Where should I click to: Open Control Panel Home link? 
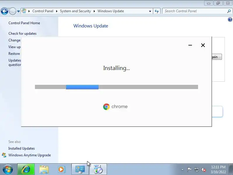[x=24, y=23]
